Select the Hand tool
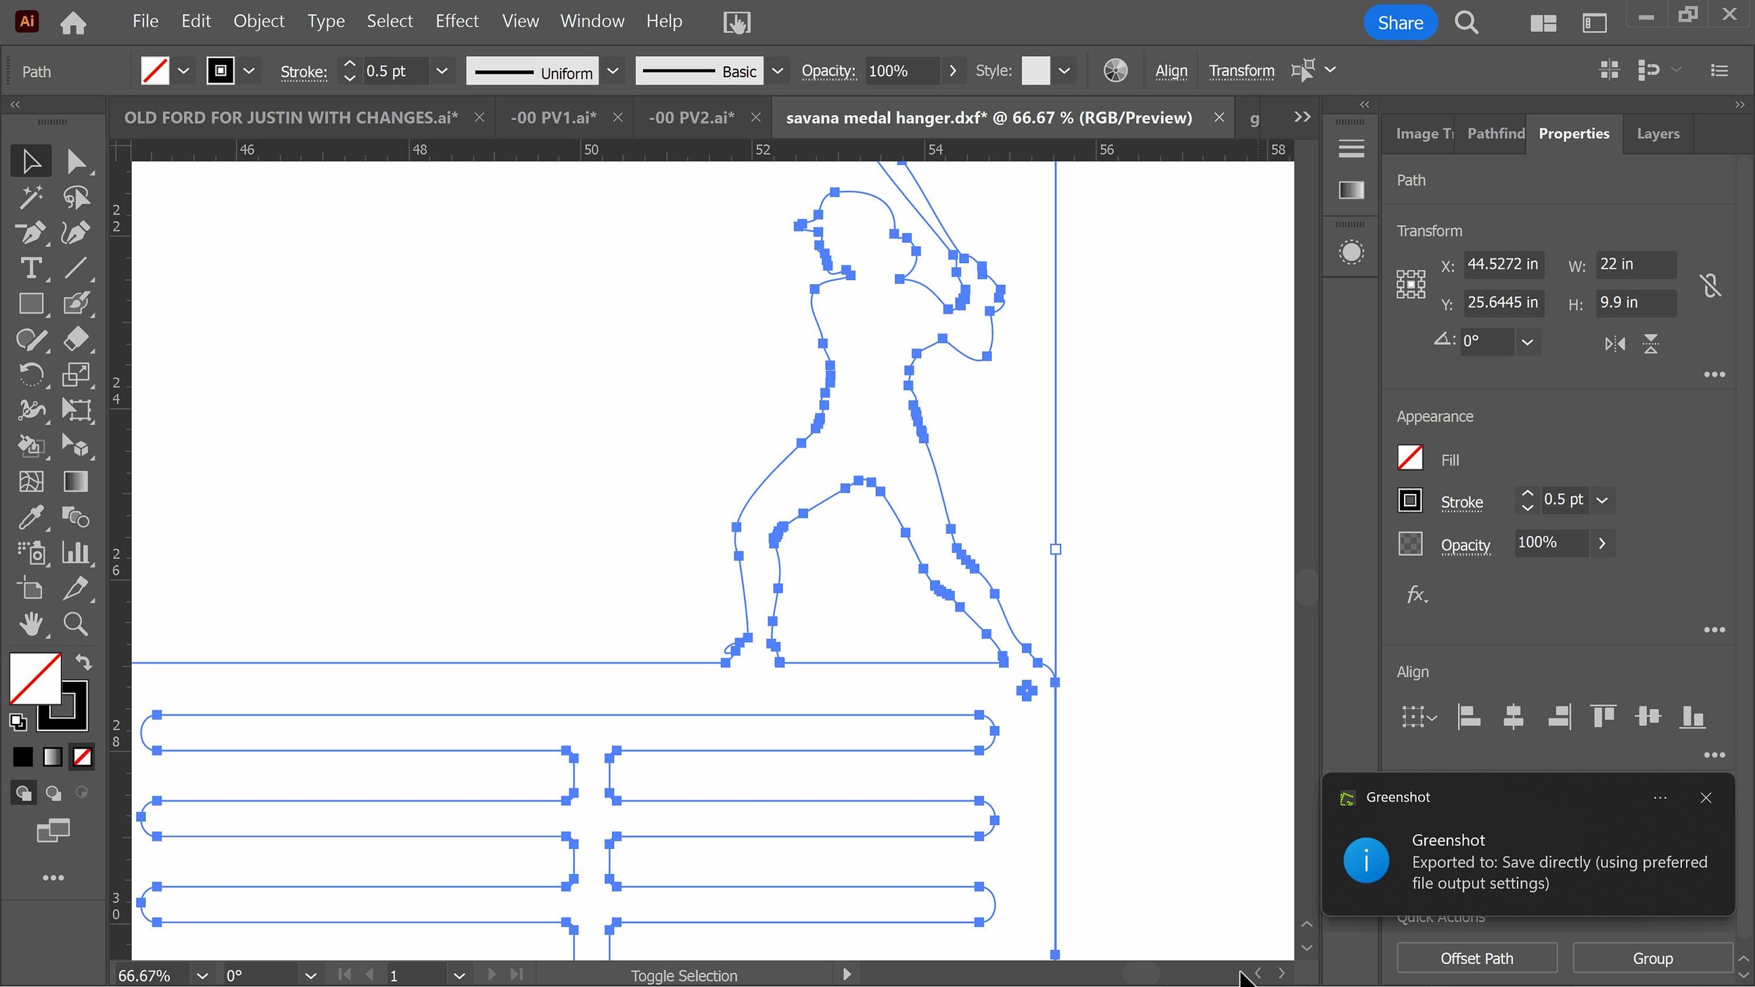1755x987 pixels. (x=31, y=624)
